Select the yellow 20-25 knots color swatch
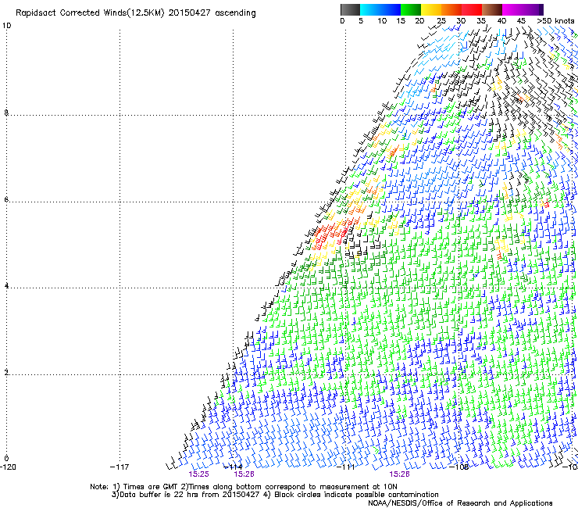This screenshot has height=508, width=578. 431,9
